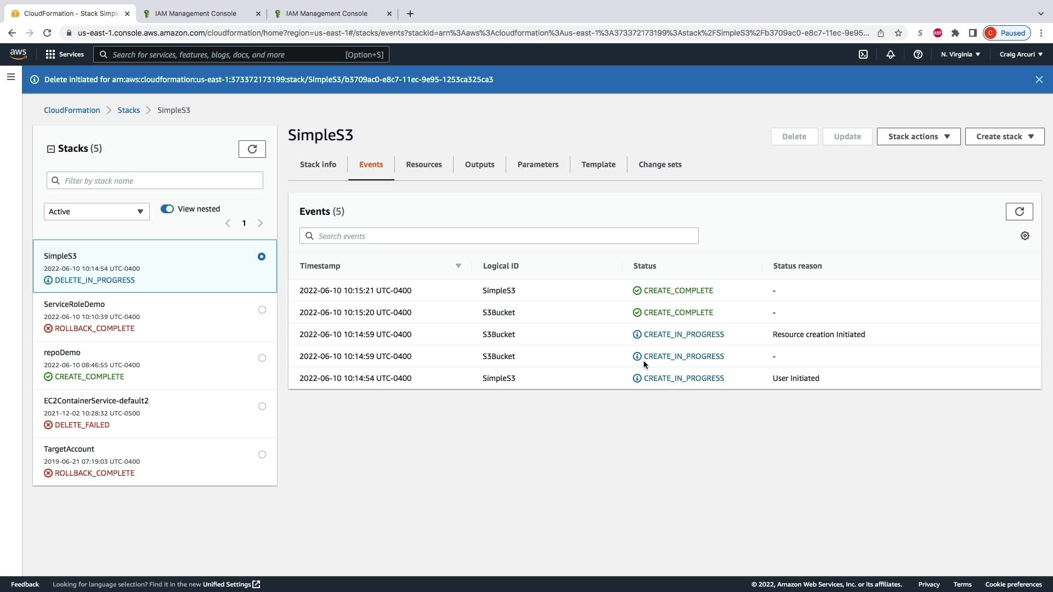
Task: Click the Stacks breadcrumb link
Action: click(128, 110)
